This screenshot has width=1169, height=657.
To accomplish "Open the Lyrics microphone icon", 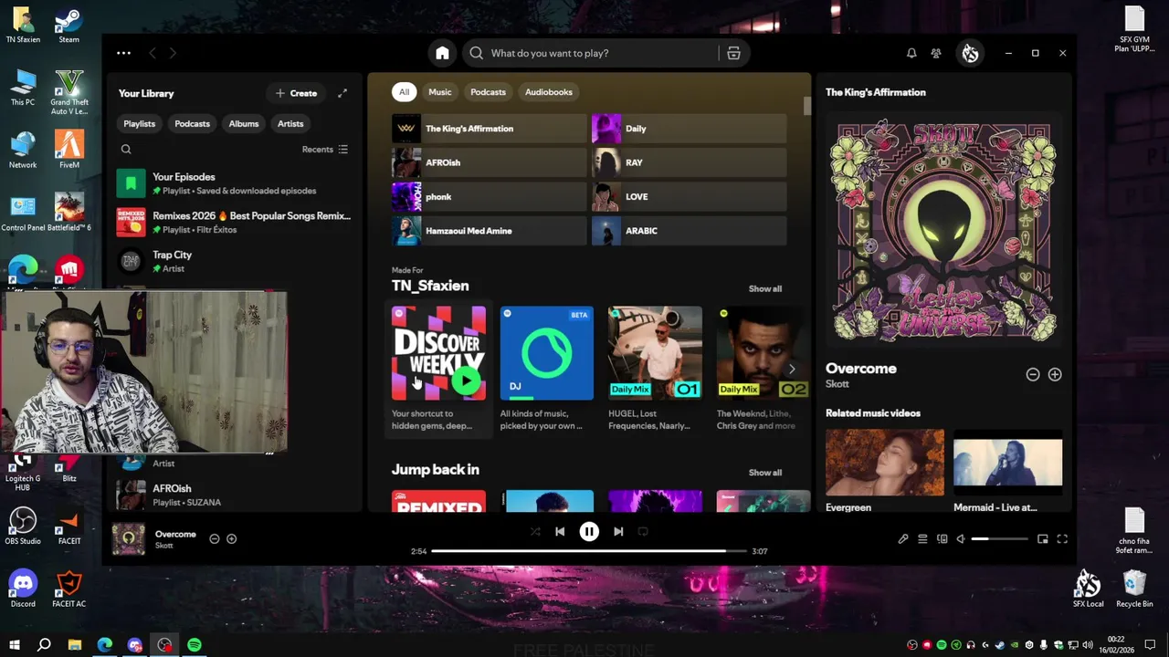I will (903, 539).
